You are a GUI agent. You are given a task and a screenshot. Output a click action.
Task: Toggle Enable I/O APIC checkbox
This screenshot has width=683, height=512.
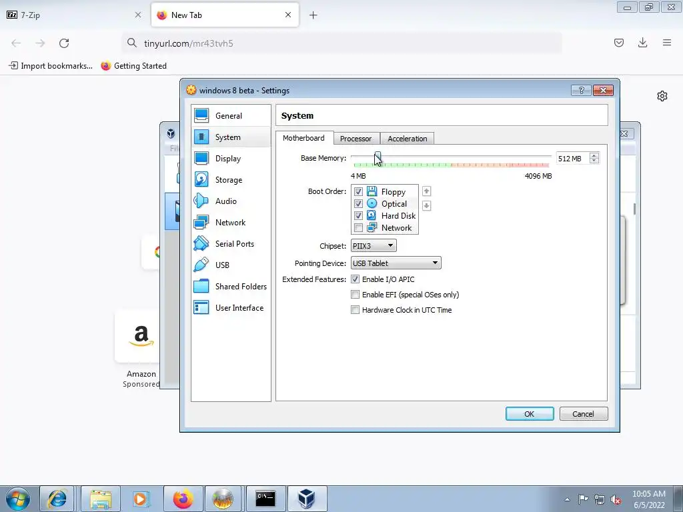pos(355,279)
